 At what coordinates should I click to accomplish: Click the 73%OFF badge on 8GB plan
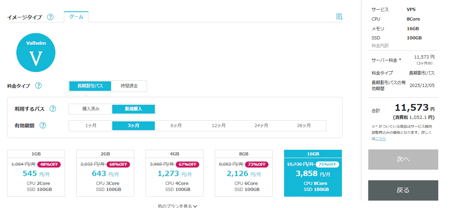[257, 164]
